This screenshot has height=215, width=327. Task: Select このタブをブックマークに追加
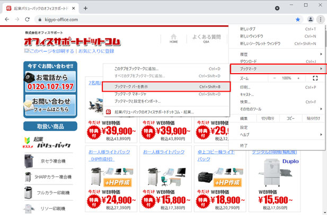(166, 69)
